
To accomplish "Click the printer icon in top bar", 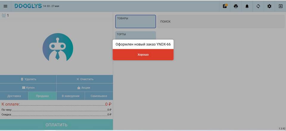I will tap(236, 6).
